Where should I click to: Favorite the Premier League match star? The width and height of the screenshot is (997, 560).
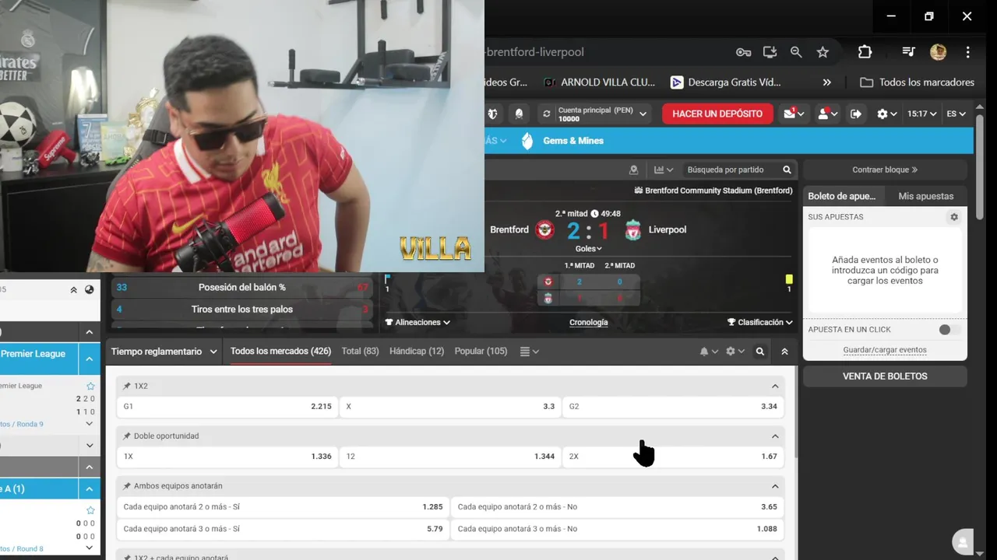(x=90, y=386)
